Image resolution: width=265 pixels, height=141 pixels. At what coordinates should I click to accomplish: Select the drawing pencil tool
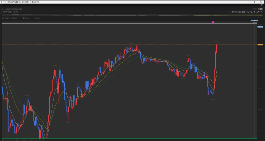coord(258,12)
